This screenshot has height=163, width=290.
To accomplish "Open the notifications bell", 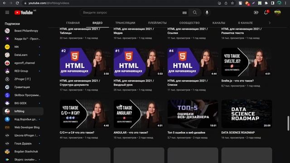I will [266, 12].
